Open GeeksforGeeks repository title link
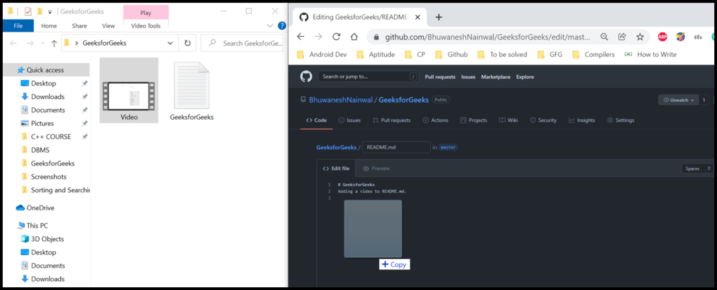This screenshot has height=290, width=717. coord(403,100)
